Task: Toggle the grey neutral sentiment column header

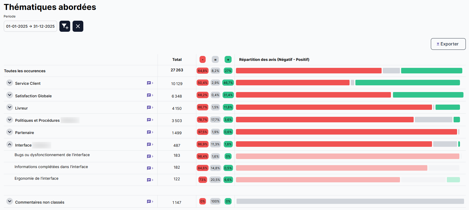Action: coord(215,60)
